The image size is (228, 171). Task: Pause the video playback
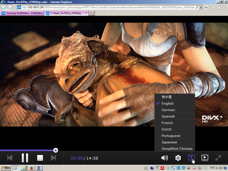click(x=25, y=158)
